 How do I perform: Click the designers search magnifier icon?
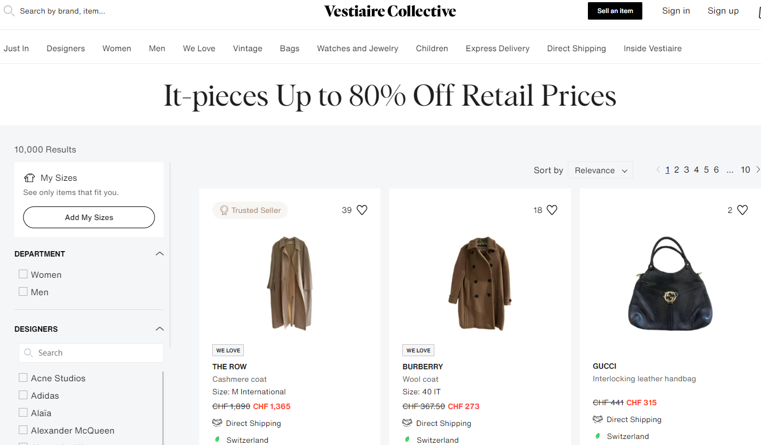pyautogui.click(x=28, y=353)
